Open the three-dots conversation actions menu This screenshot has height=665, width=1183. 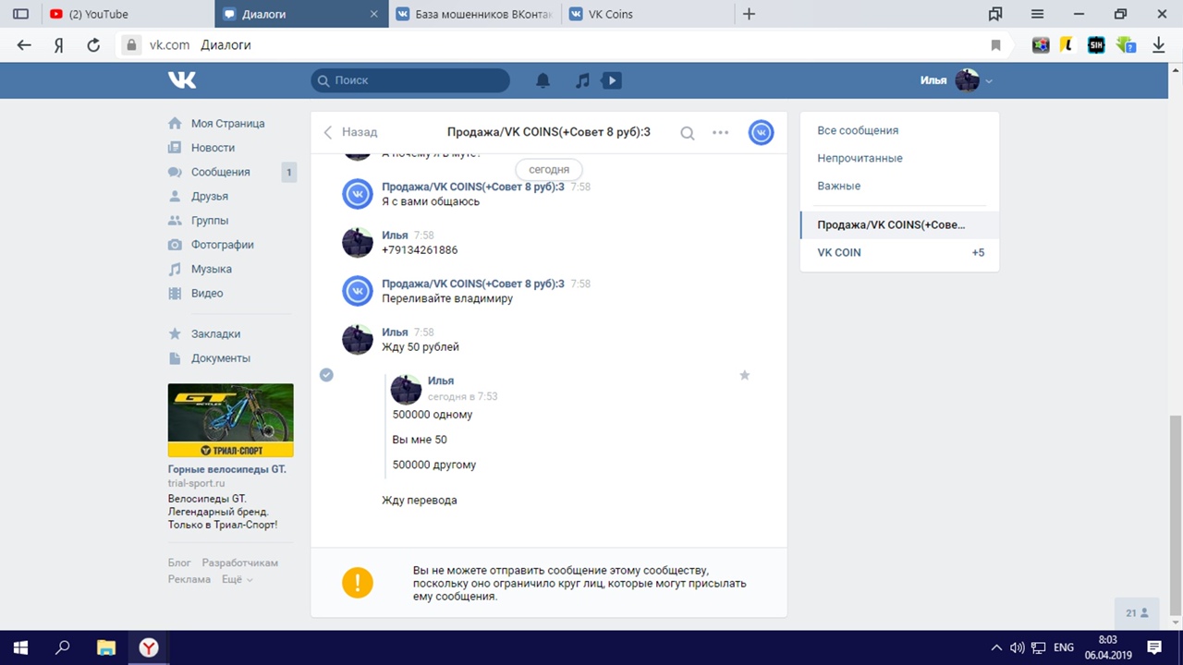(721, 133)
